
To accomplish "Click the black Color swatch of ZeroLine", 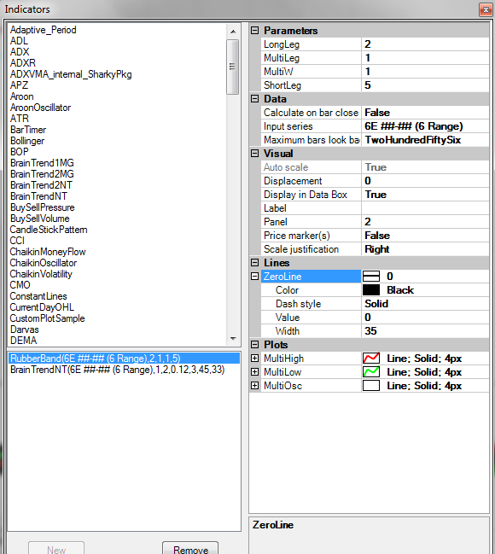I will click(371, 290).
